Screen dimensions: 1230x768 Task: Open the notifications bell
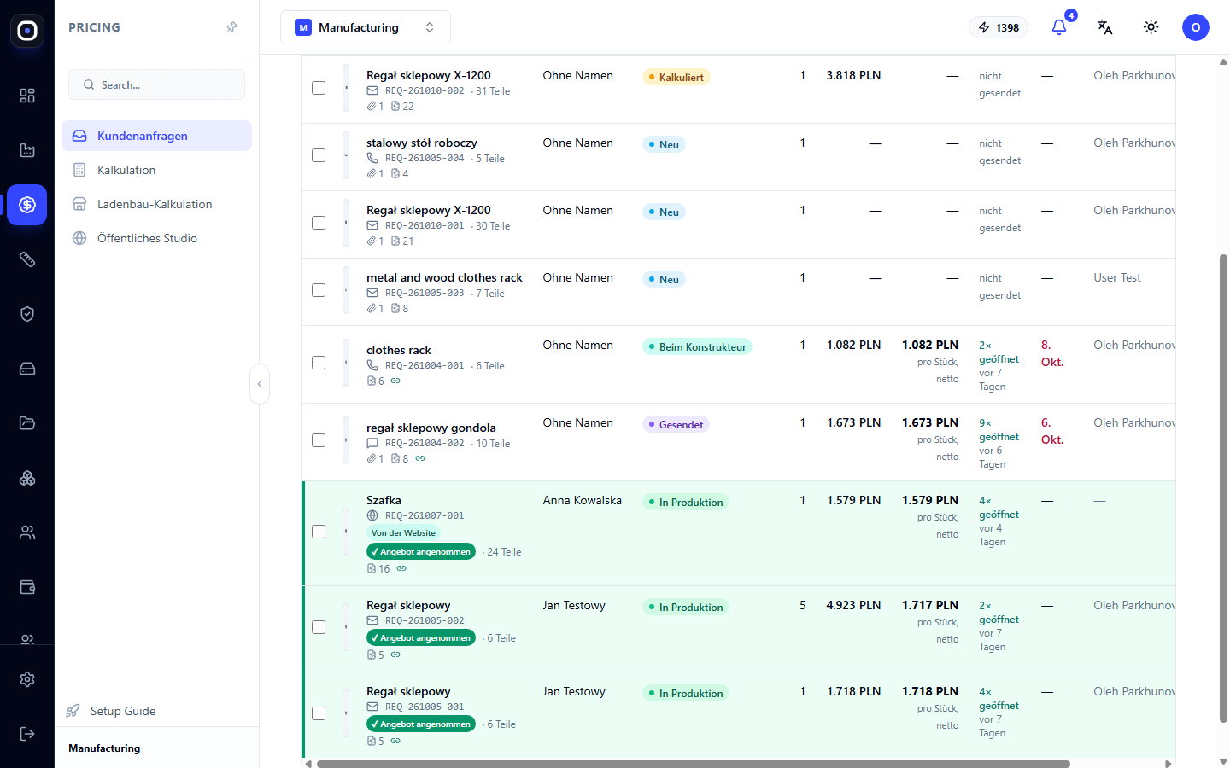click(1059, 27)
